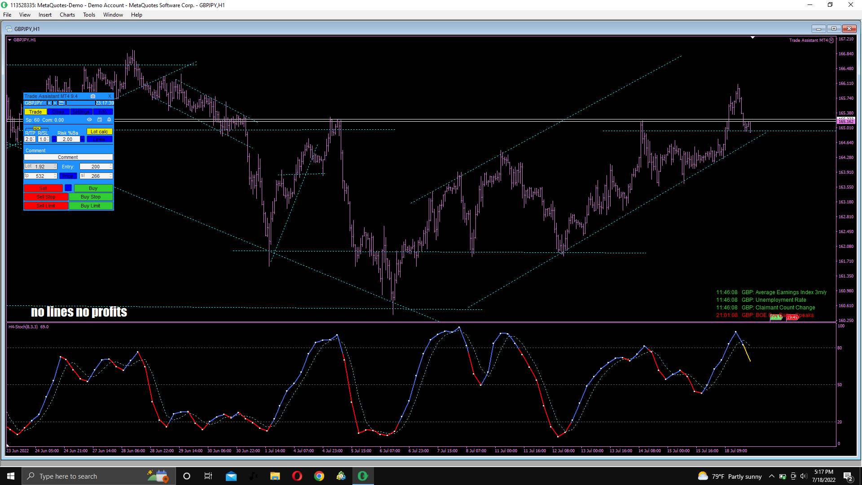
Task: Click the Comment input field
Action: (x=68, y=157)
